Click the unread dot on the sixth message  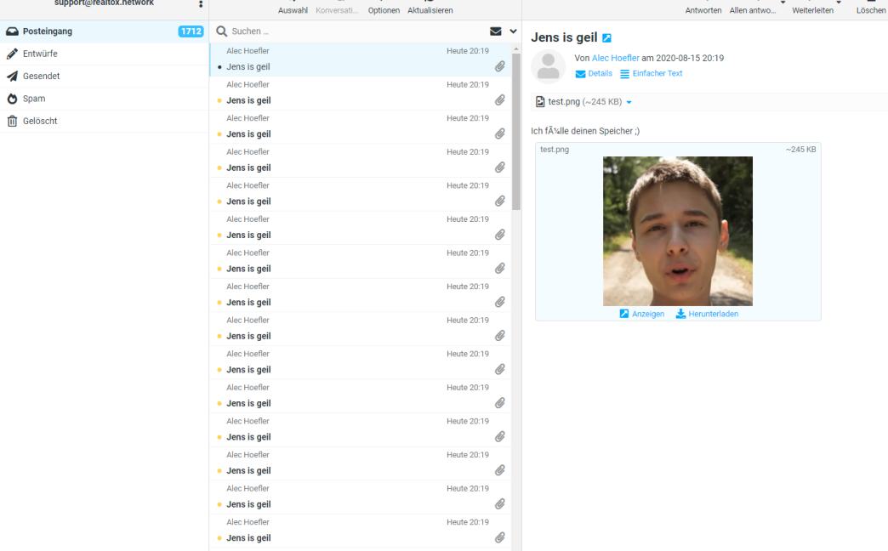tap(219, 235)
